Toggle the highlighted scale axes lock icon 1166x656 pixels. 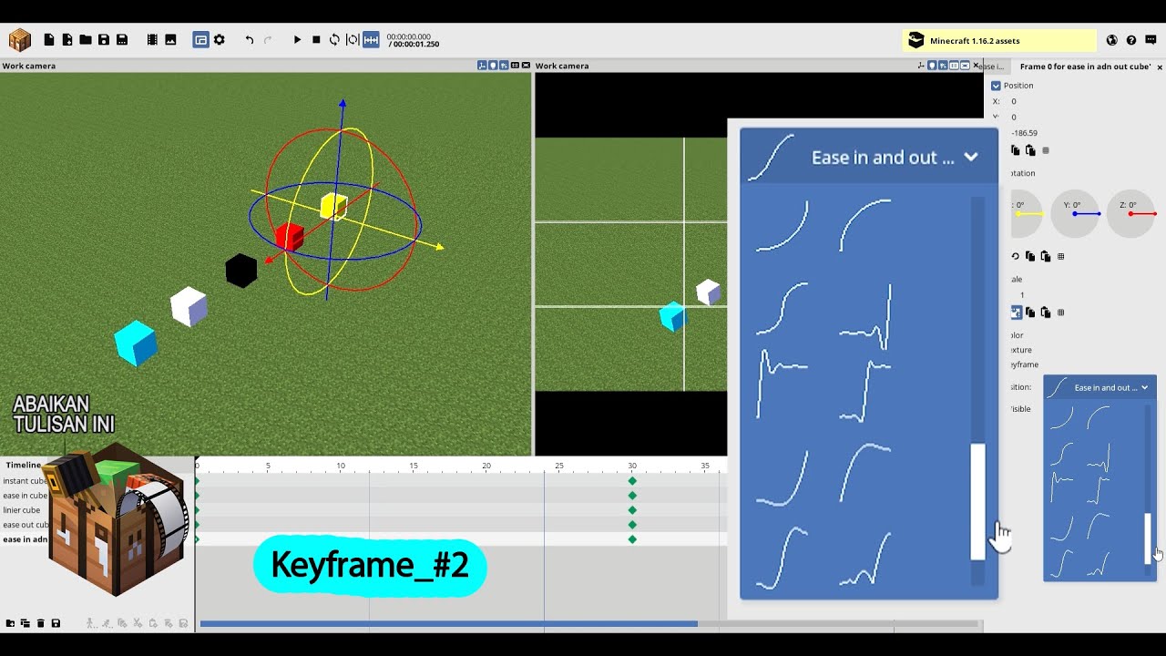point(1016,313)
